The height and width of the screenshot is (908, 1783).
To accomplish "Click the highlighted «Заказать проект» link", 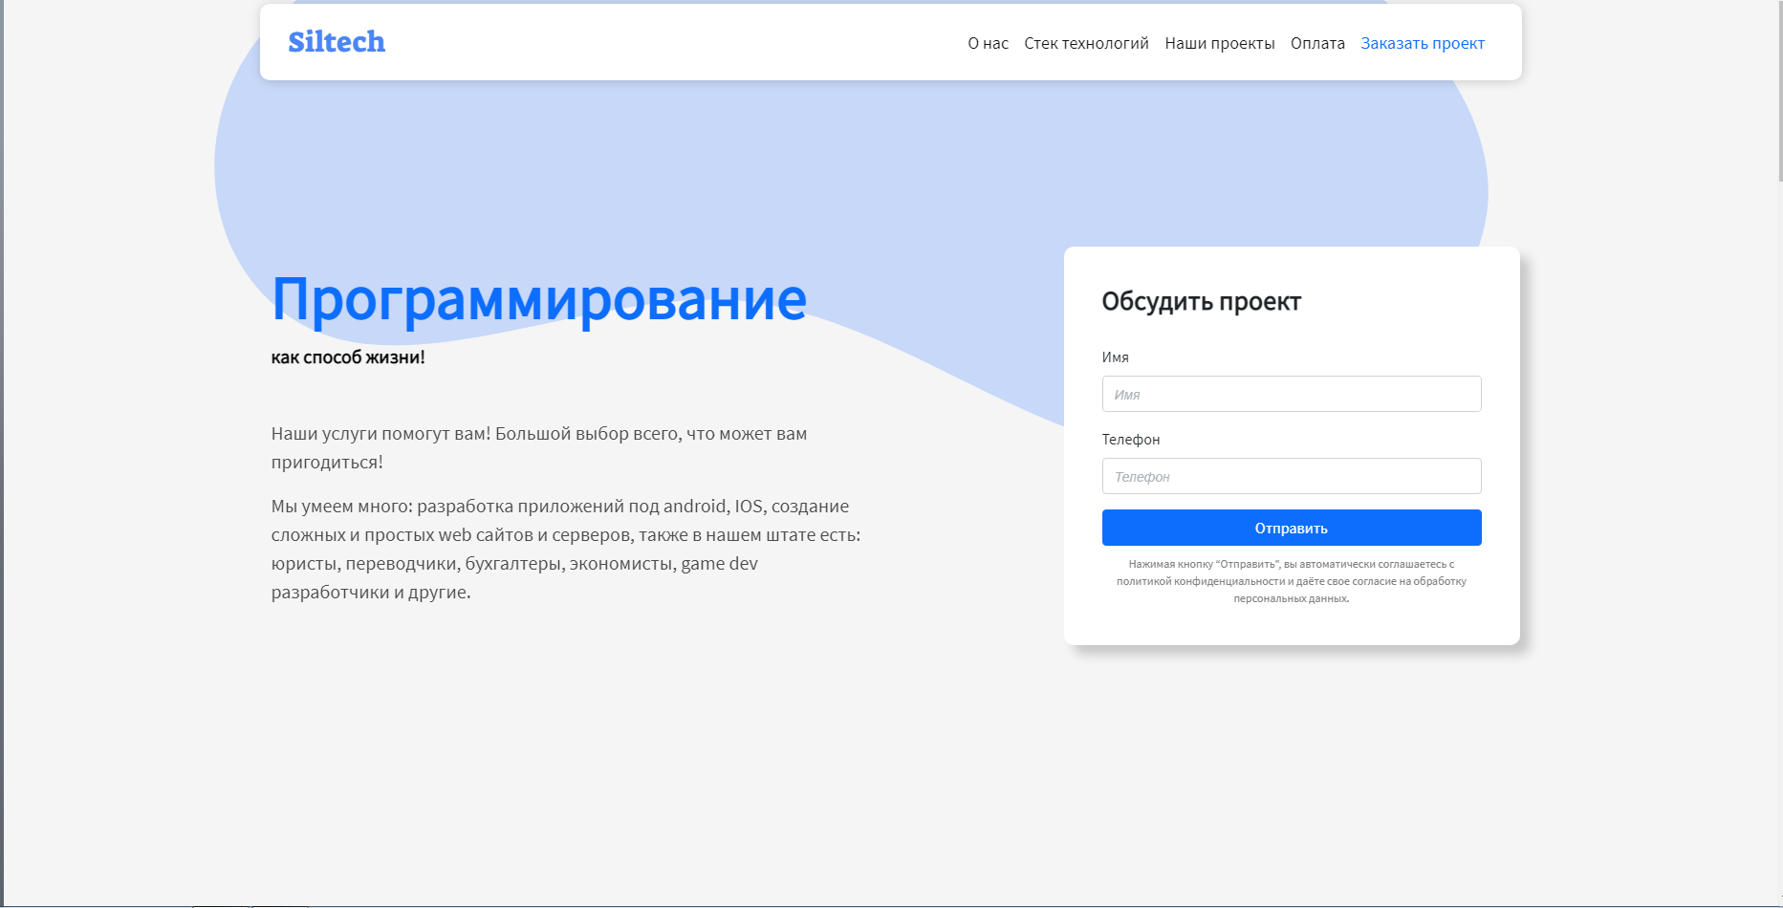I will pos(1423,42).
